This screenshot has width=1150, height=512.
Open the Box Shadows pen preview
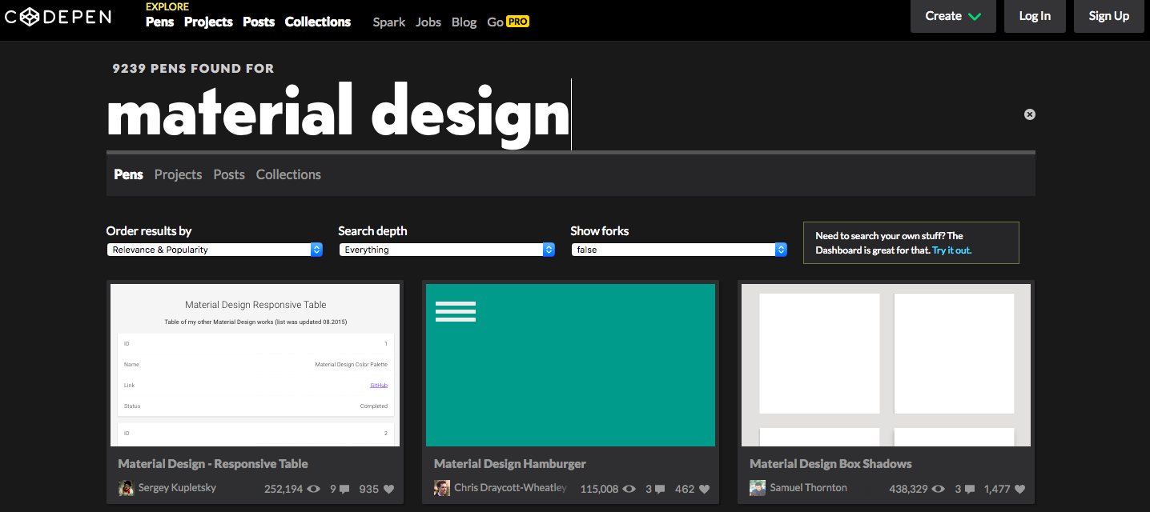886,365
